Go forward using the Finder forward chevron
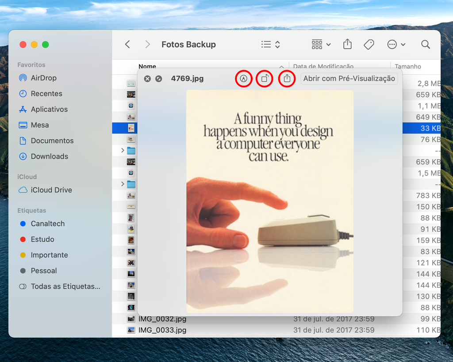This screenshot has height=362, width=453. 147,45
